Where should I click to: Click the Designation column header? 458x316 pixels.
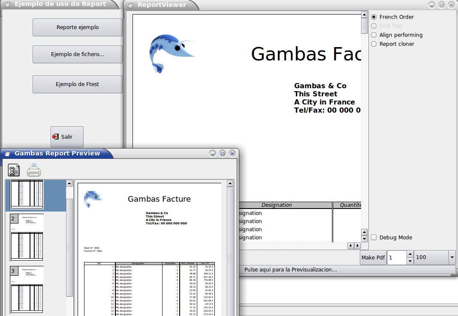(x=277, y=205)
